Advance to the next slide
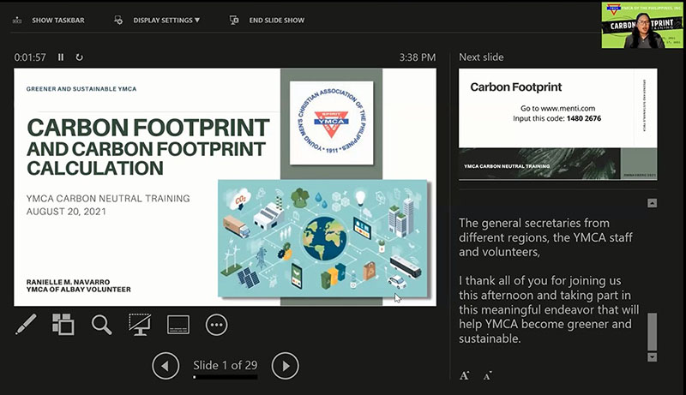 tap(286, 366)
